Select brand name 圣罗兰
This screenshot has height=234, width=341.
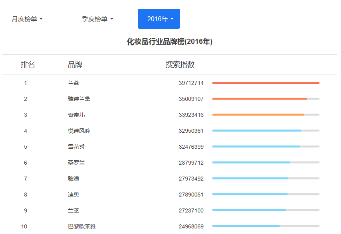click(x=76, y=163)
